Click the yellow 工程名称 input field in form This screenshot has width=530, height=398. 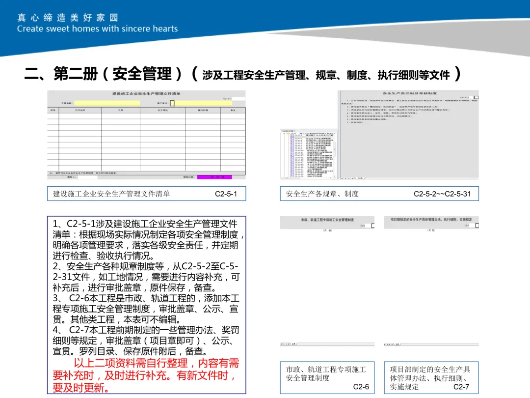click(107, 103)
